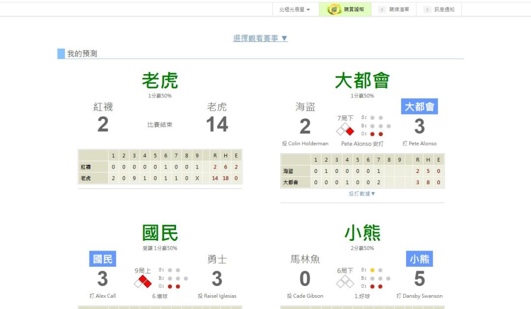This screenshot has height=309, width=531.
Task: Click the yellow strike indicator in 小熊 game
Action: (x=373, y=270)
